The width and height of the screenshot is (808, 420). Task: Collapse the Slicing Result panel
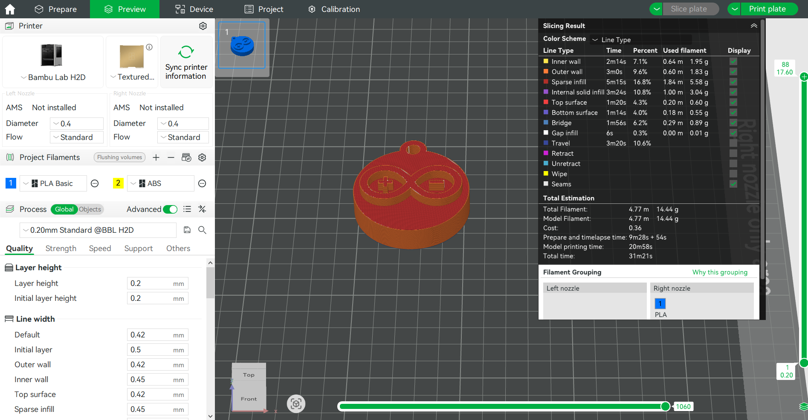754,26
